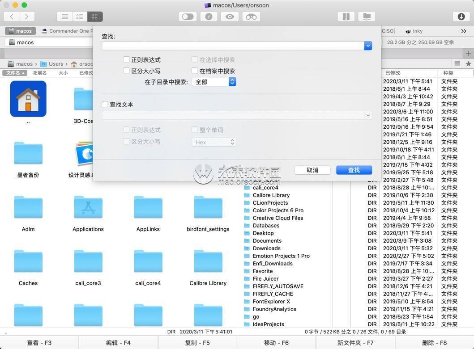This screenshot has width=474, height=349.
Task: Switch to icon grid view mode
Action: click(94, 17)
